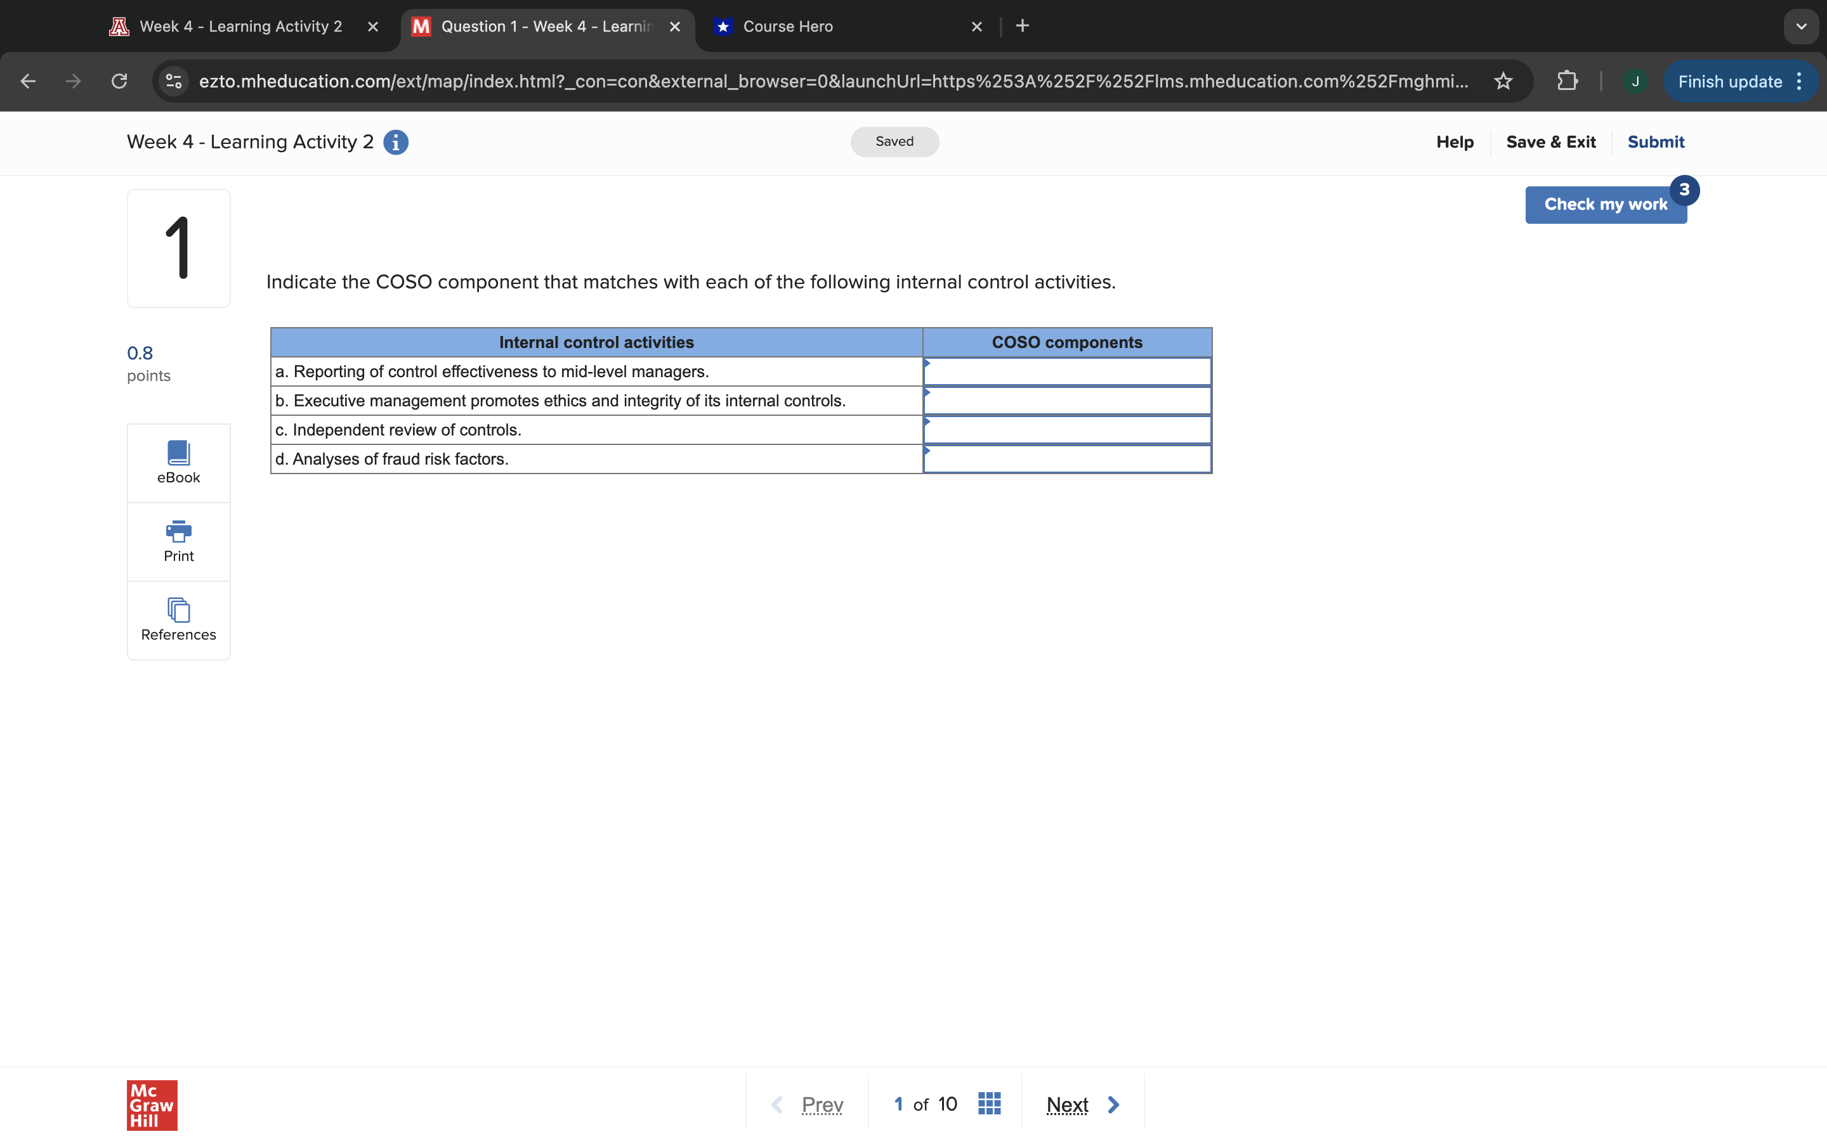
Task: Select the Print option in the sidebar
Action: click(x=178, y=541)
